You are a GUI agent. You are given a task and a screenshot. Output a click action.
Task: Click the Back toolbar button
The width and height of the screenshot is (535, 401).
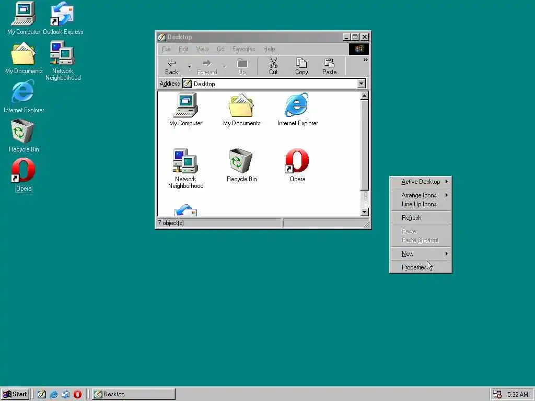coord(171,66)
